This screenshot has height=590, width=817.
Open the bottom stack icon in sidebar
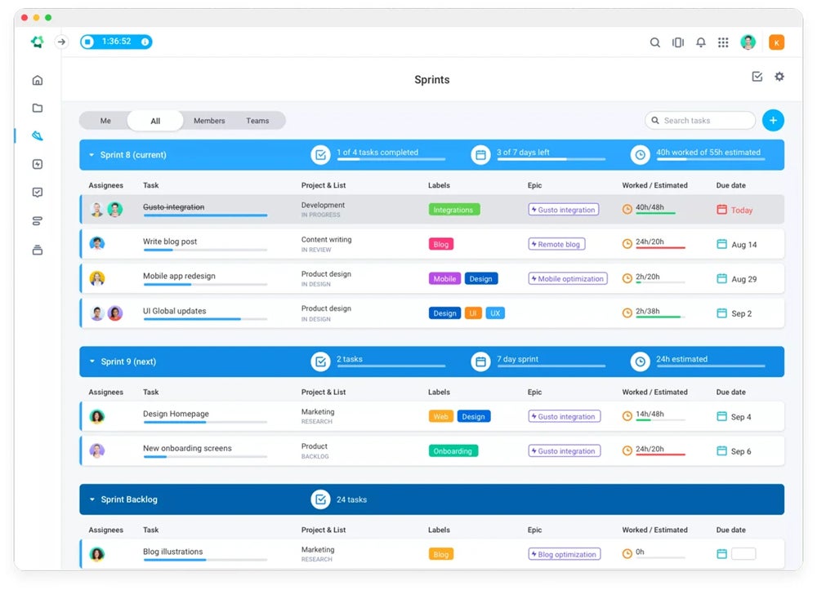point(38,250)
